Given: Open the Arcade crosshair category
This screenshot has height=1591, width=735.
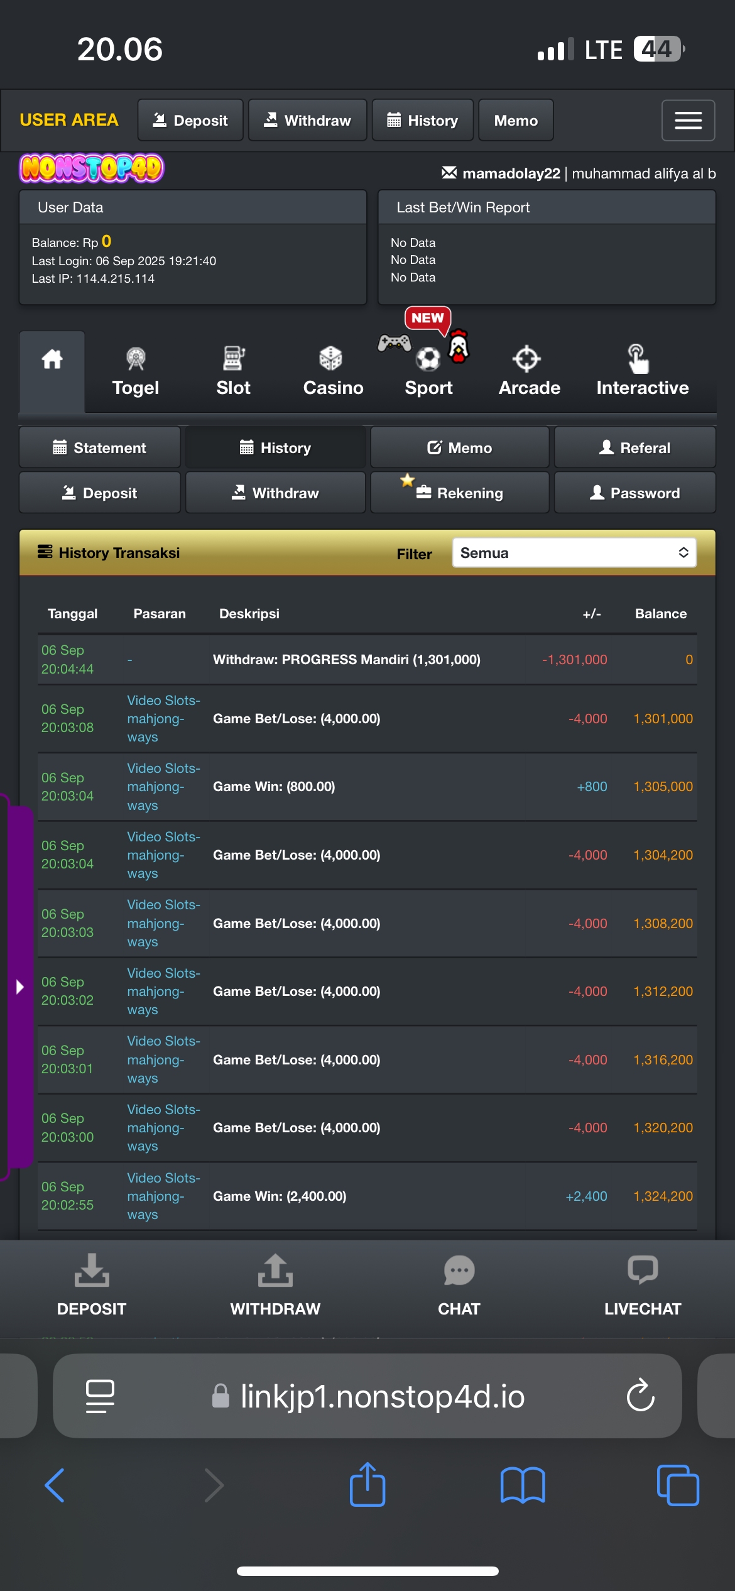Looking at the screenshot, I should (x=529, y=372).
